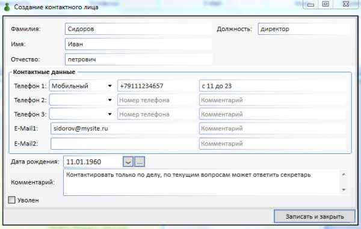Screen dimensions: 361x229
Task: Click Телефон 2 Комментарий field
Action: tap(273, 100)
